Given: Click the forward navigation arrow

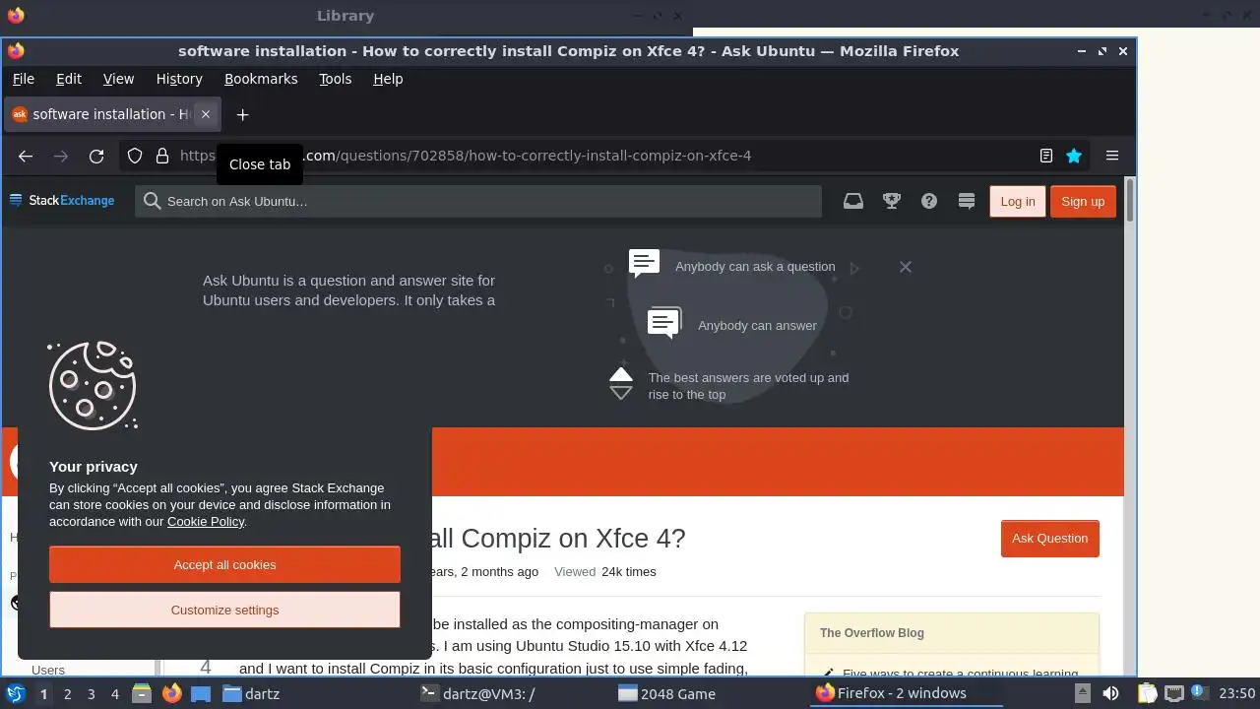Looking at the screenshot, I should click(61, 156).
